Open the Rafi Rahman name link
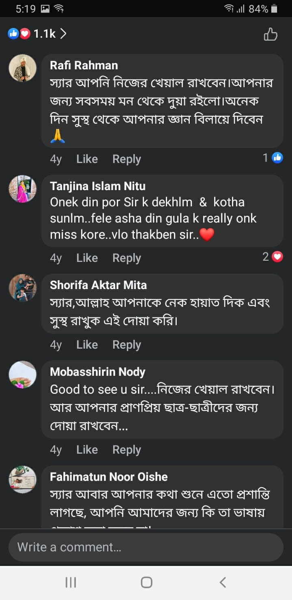 [84, 65]
